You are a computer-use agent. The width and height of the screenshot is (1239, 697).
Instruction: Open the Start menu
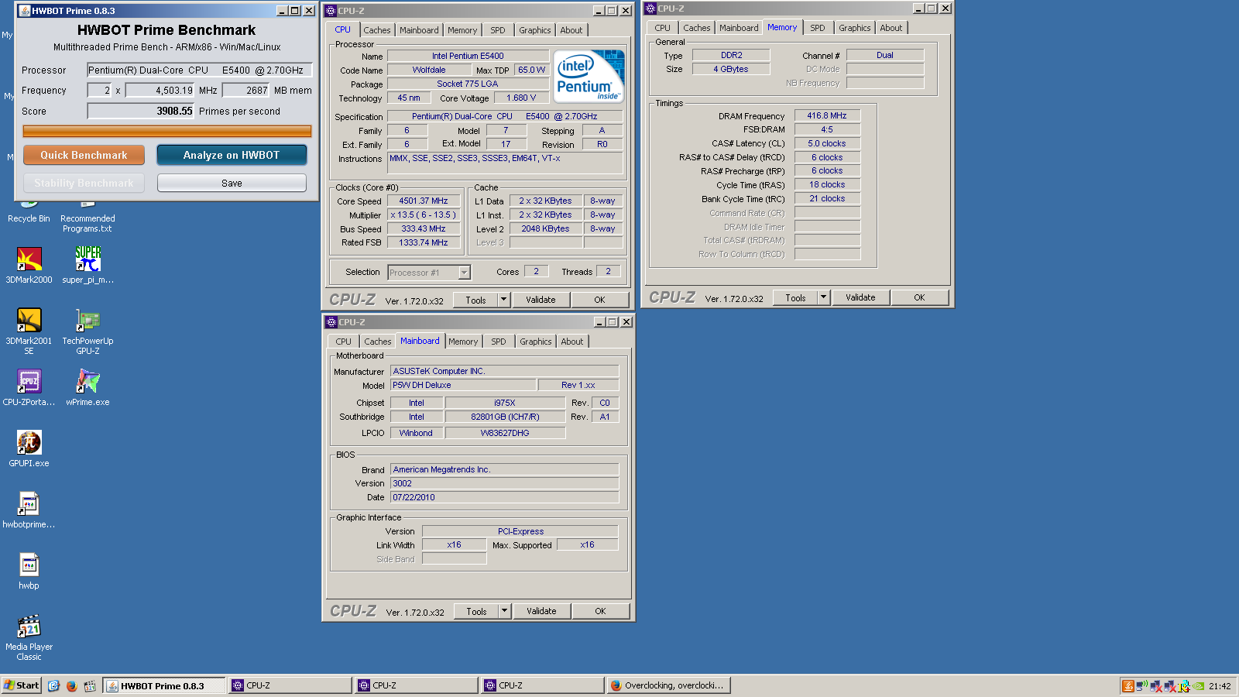pos(21,685)
